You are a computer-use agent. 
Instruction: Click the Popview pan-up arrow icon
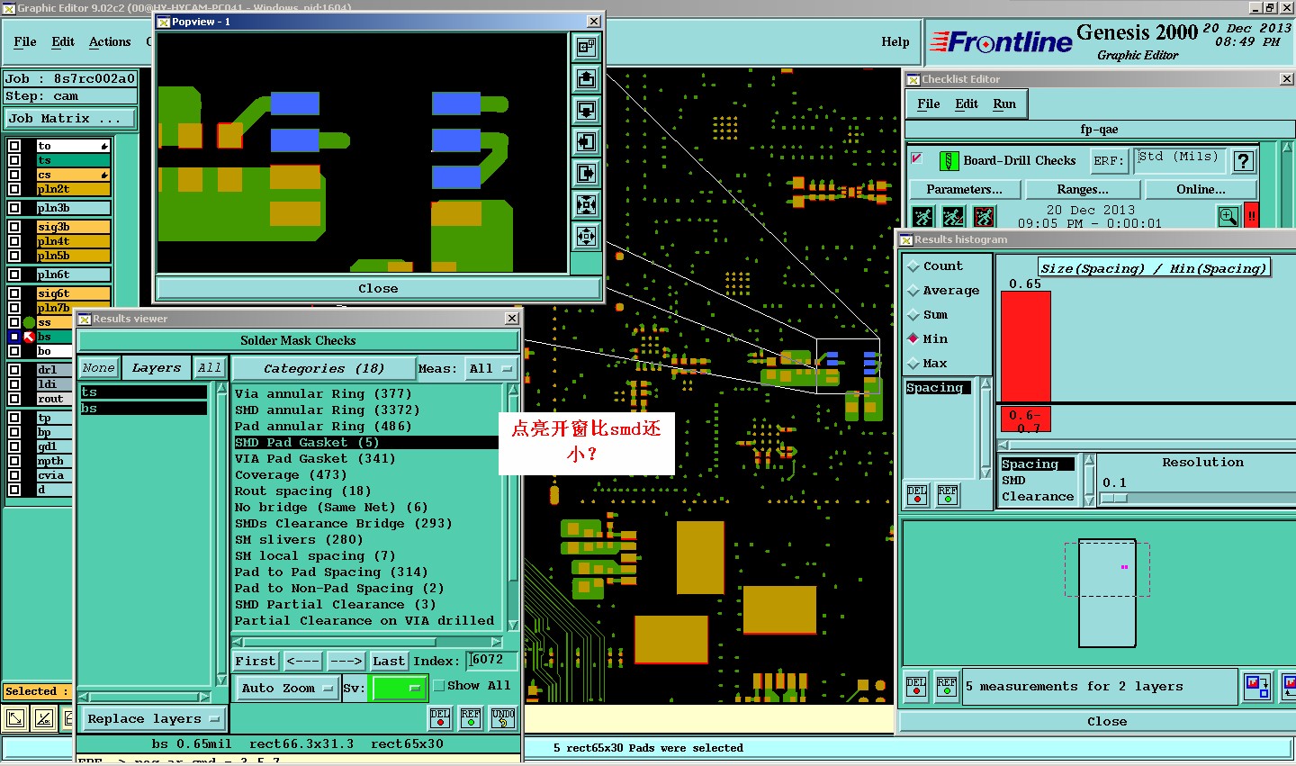pyautogui.click(x=586, y=78)
